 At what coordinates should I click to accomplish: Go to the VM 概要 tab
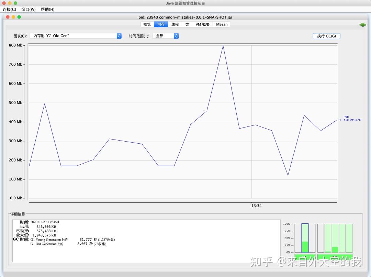click(203, 24)
